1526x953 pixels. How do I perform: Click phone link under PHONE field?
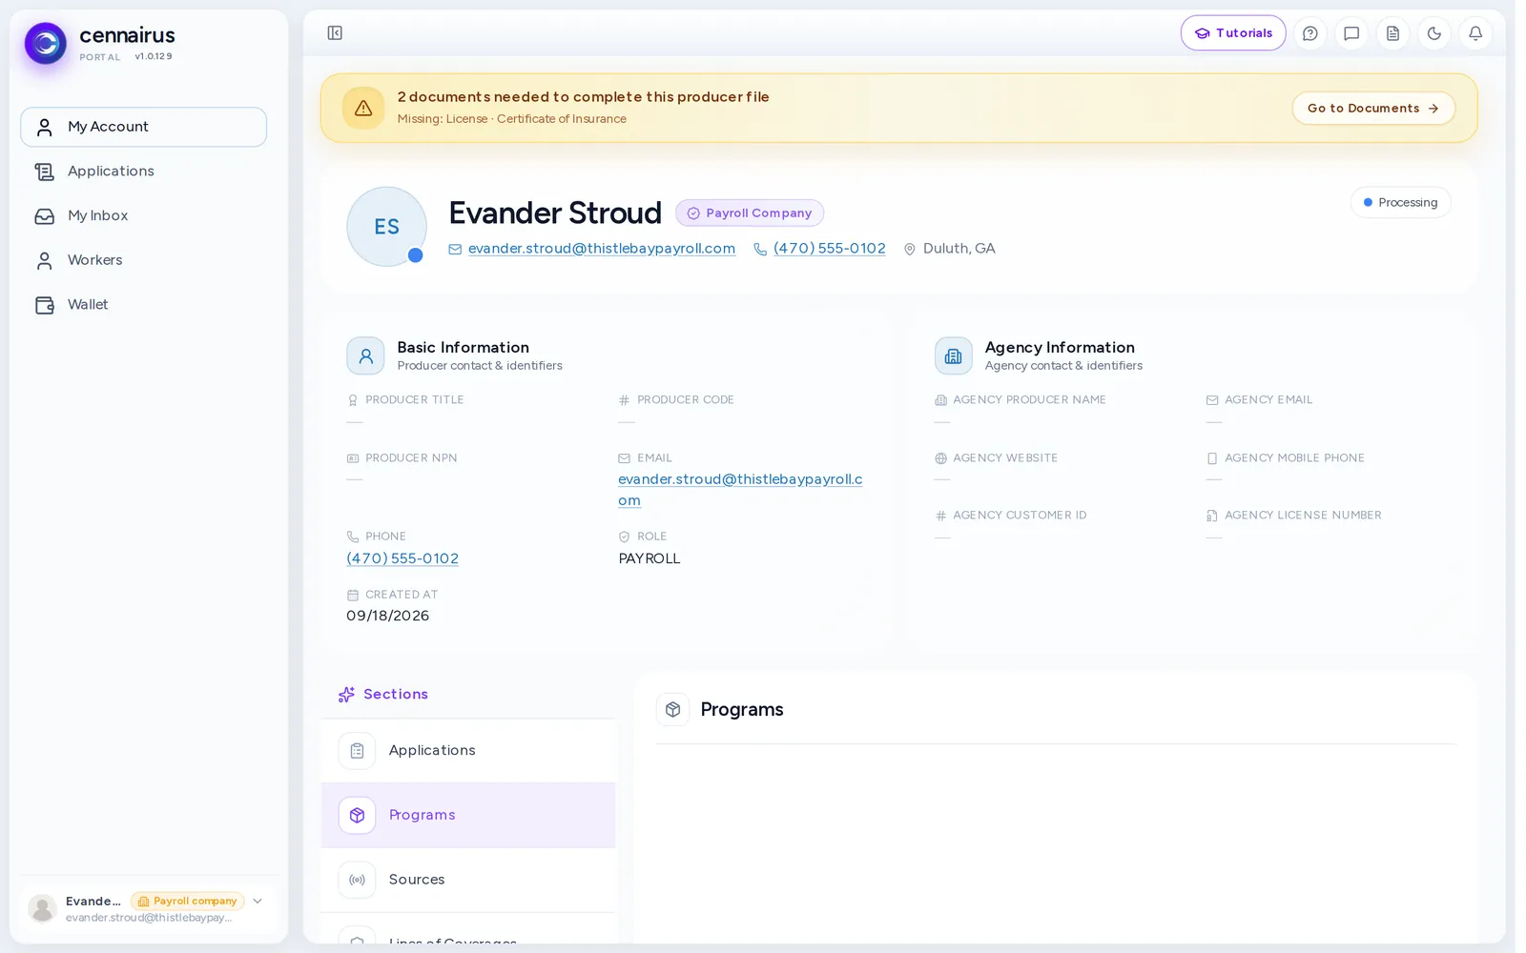coord(402,558)
